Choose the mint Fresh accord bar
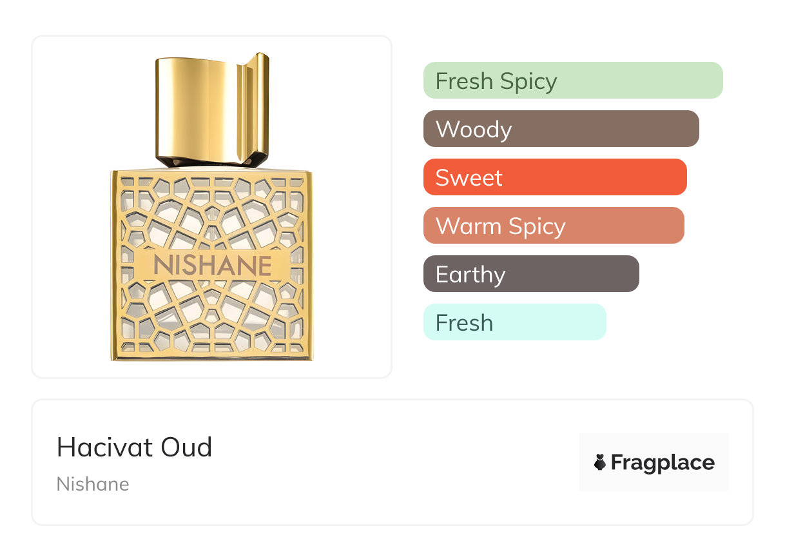 pos(514,322)
